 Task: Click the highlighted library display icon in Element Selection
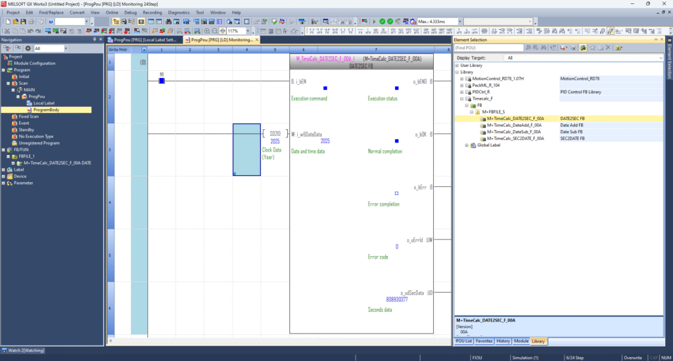[x=583, y=48]
